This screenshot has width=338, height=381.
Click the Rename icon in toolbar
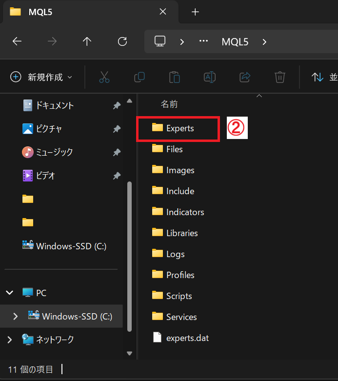(x=209, y=77)
